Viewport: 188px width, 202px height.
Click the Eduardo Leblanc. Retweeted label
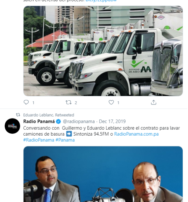[x=49, y=115]
